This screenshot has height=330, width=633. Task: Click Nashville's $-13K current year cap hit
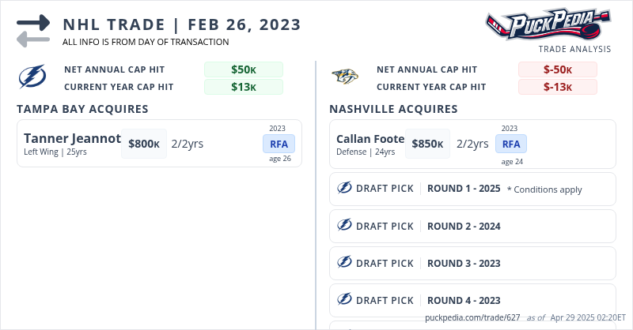click(557, 87)
